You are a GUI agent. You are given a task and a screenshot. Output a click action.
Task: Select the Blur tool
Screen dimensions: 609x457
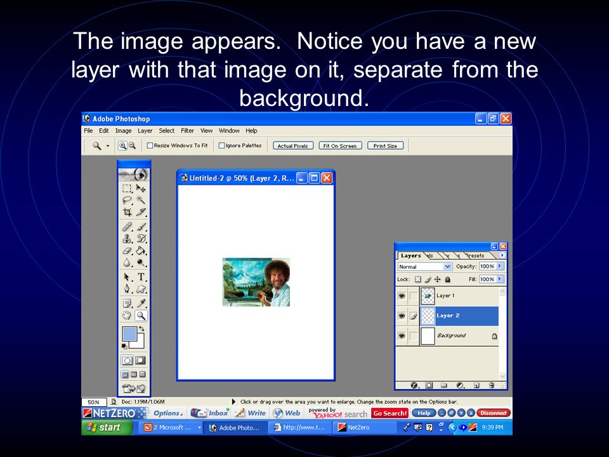(127, 263)
